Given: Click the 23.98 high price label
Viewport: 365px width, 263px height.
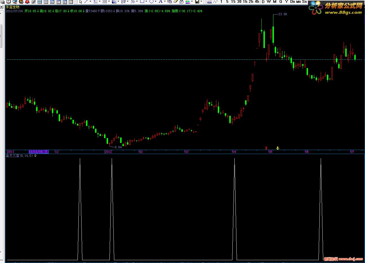Looking at the screenshot, I should [283, 14].
